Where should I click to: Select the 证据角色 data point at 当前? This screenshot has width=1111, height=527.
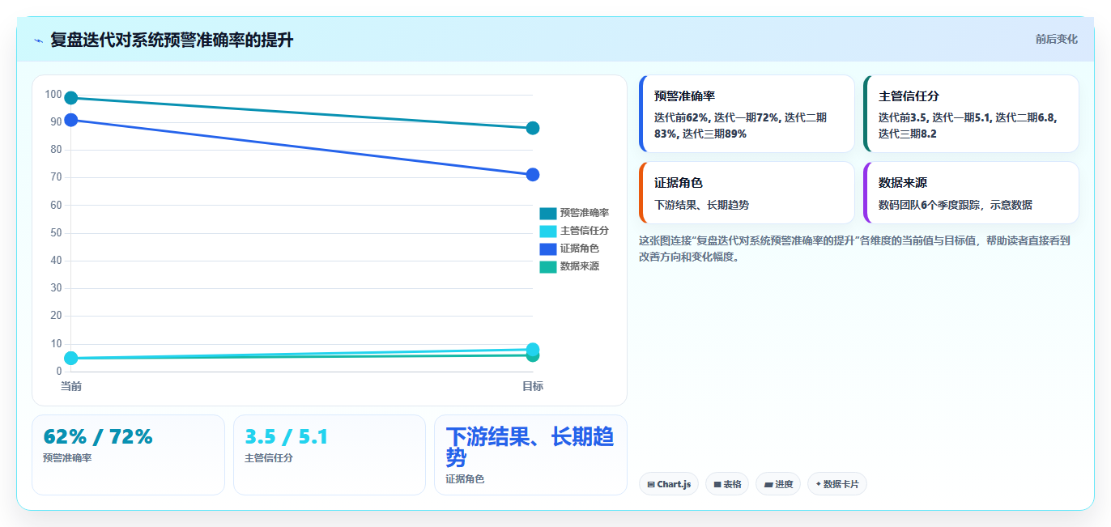71,120
